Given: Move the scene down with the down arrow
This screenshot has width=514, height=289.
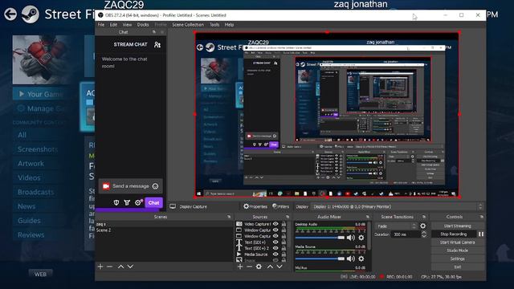Looking at the screenshot, I should tap(130, 267).
